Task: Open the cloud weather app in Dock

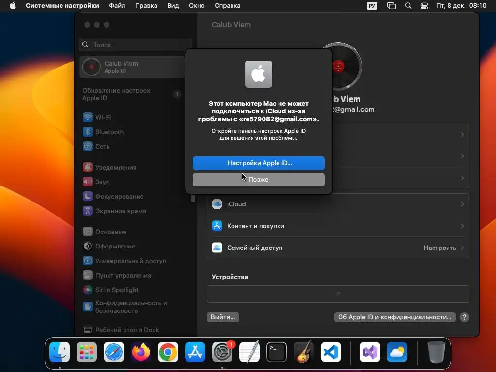Action: 397,353
